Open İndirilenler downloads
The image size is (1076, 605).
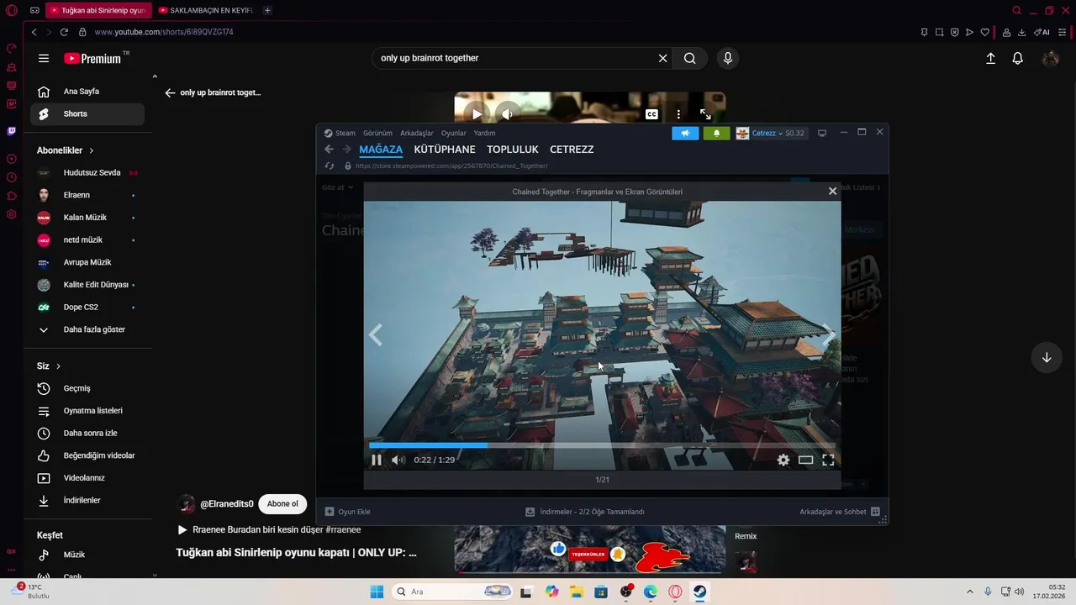tap(87, 500)
